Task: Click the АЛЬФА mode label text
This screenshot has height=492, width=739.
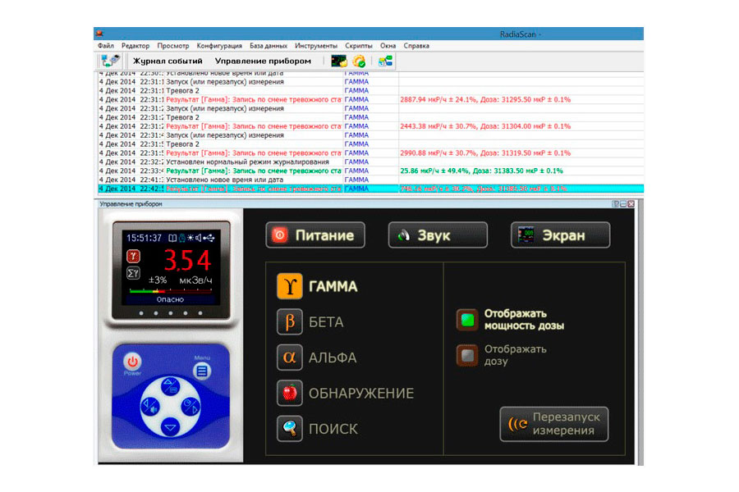Action: click(x=333, y=358)
